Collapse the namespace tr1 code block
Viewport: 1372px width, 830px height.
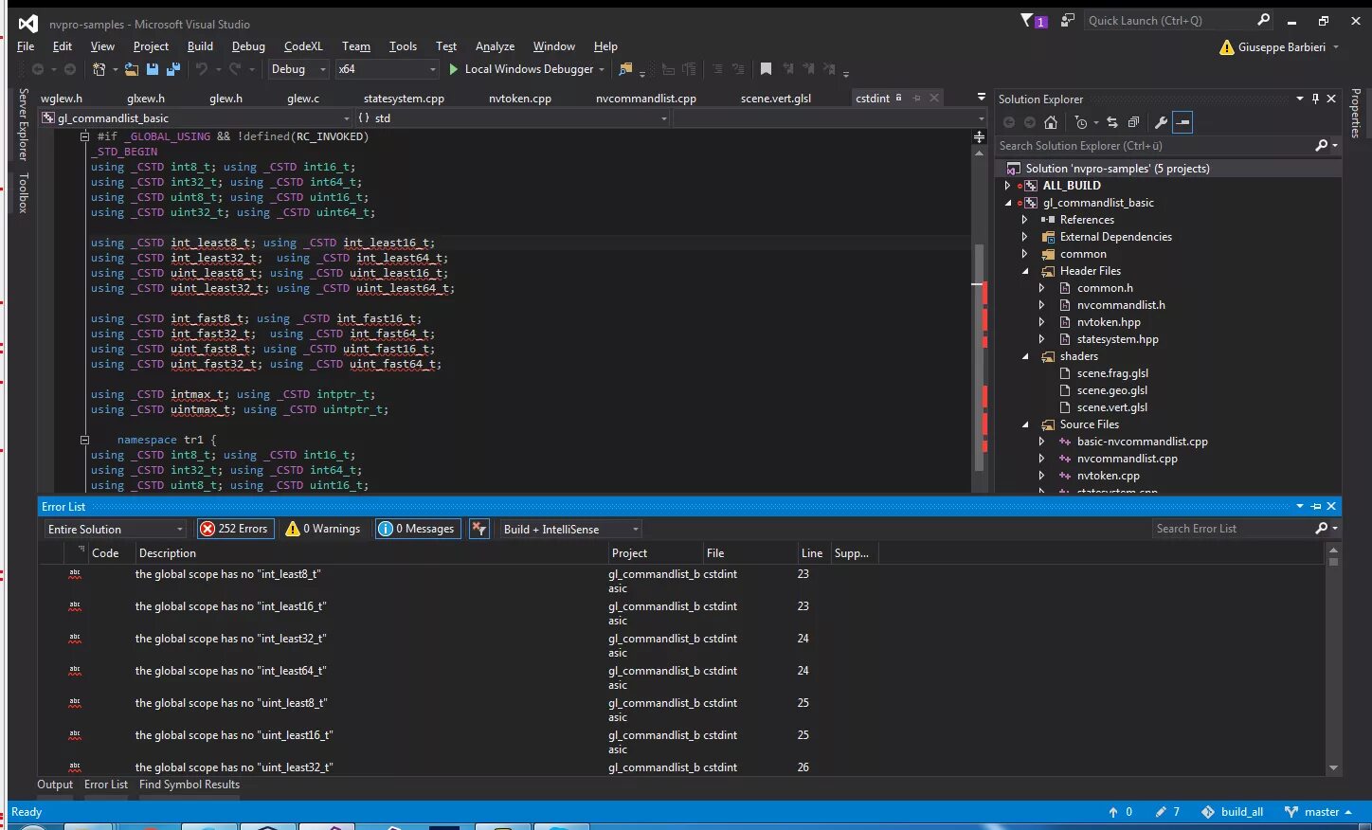click(x=84, y=440)
